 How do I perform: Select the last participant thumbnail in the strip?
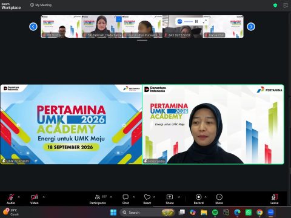pyautogui.click(x=223, y=27)
